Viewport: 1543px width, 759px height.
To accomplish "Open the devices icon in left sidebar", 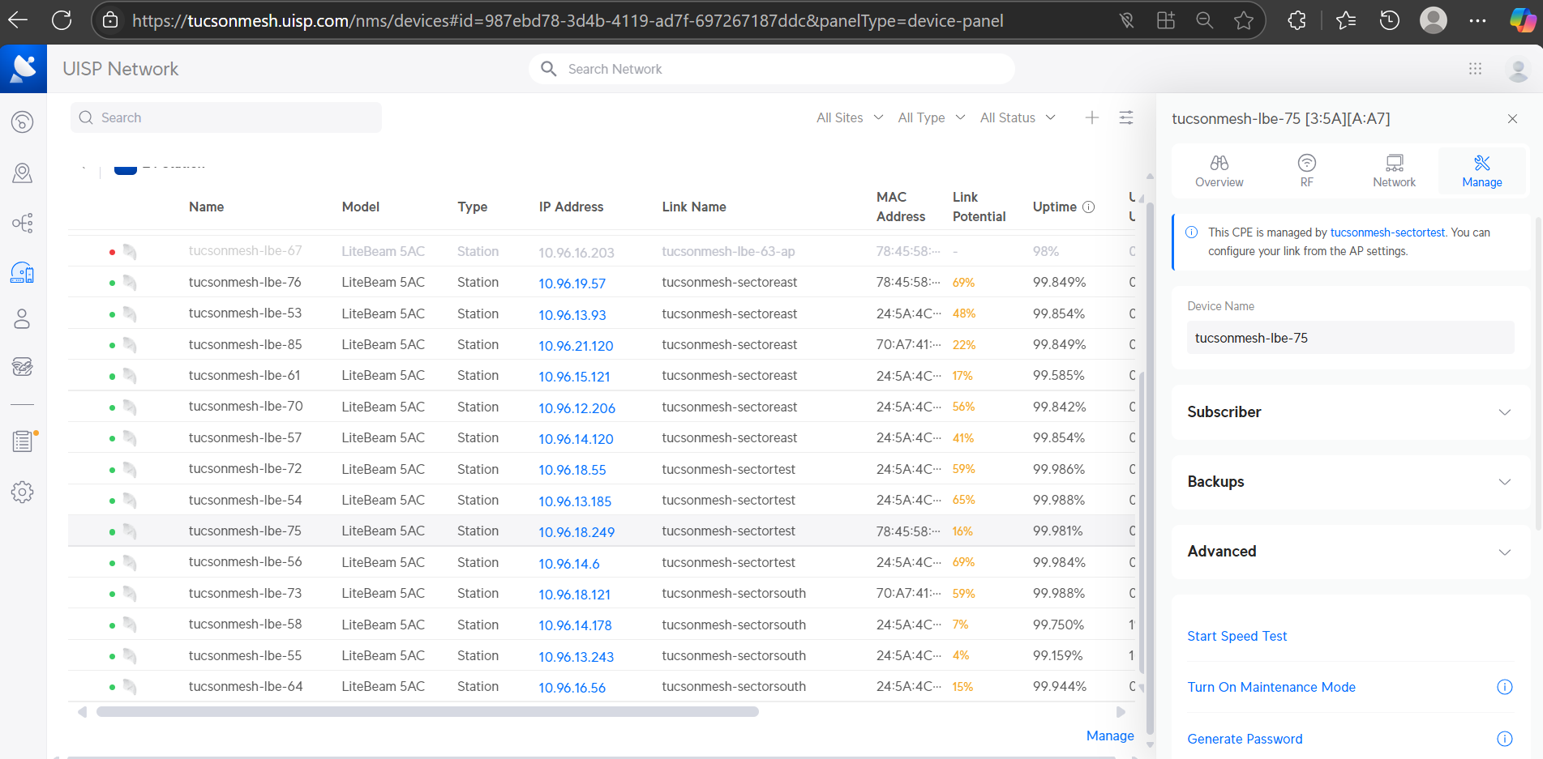I will coord(22,273).
